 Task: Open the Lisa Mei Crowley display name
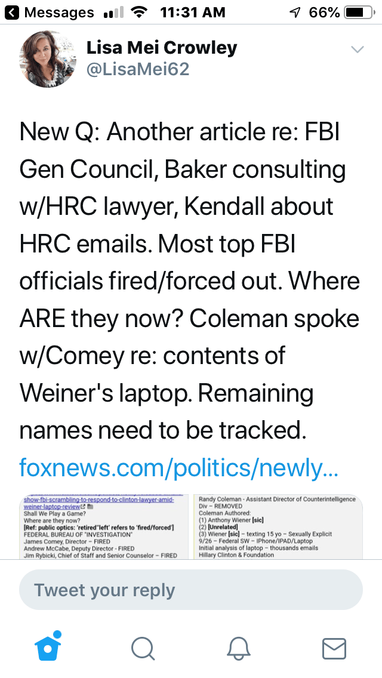tap(162, 48)
